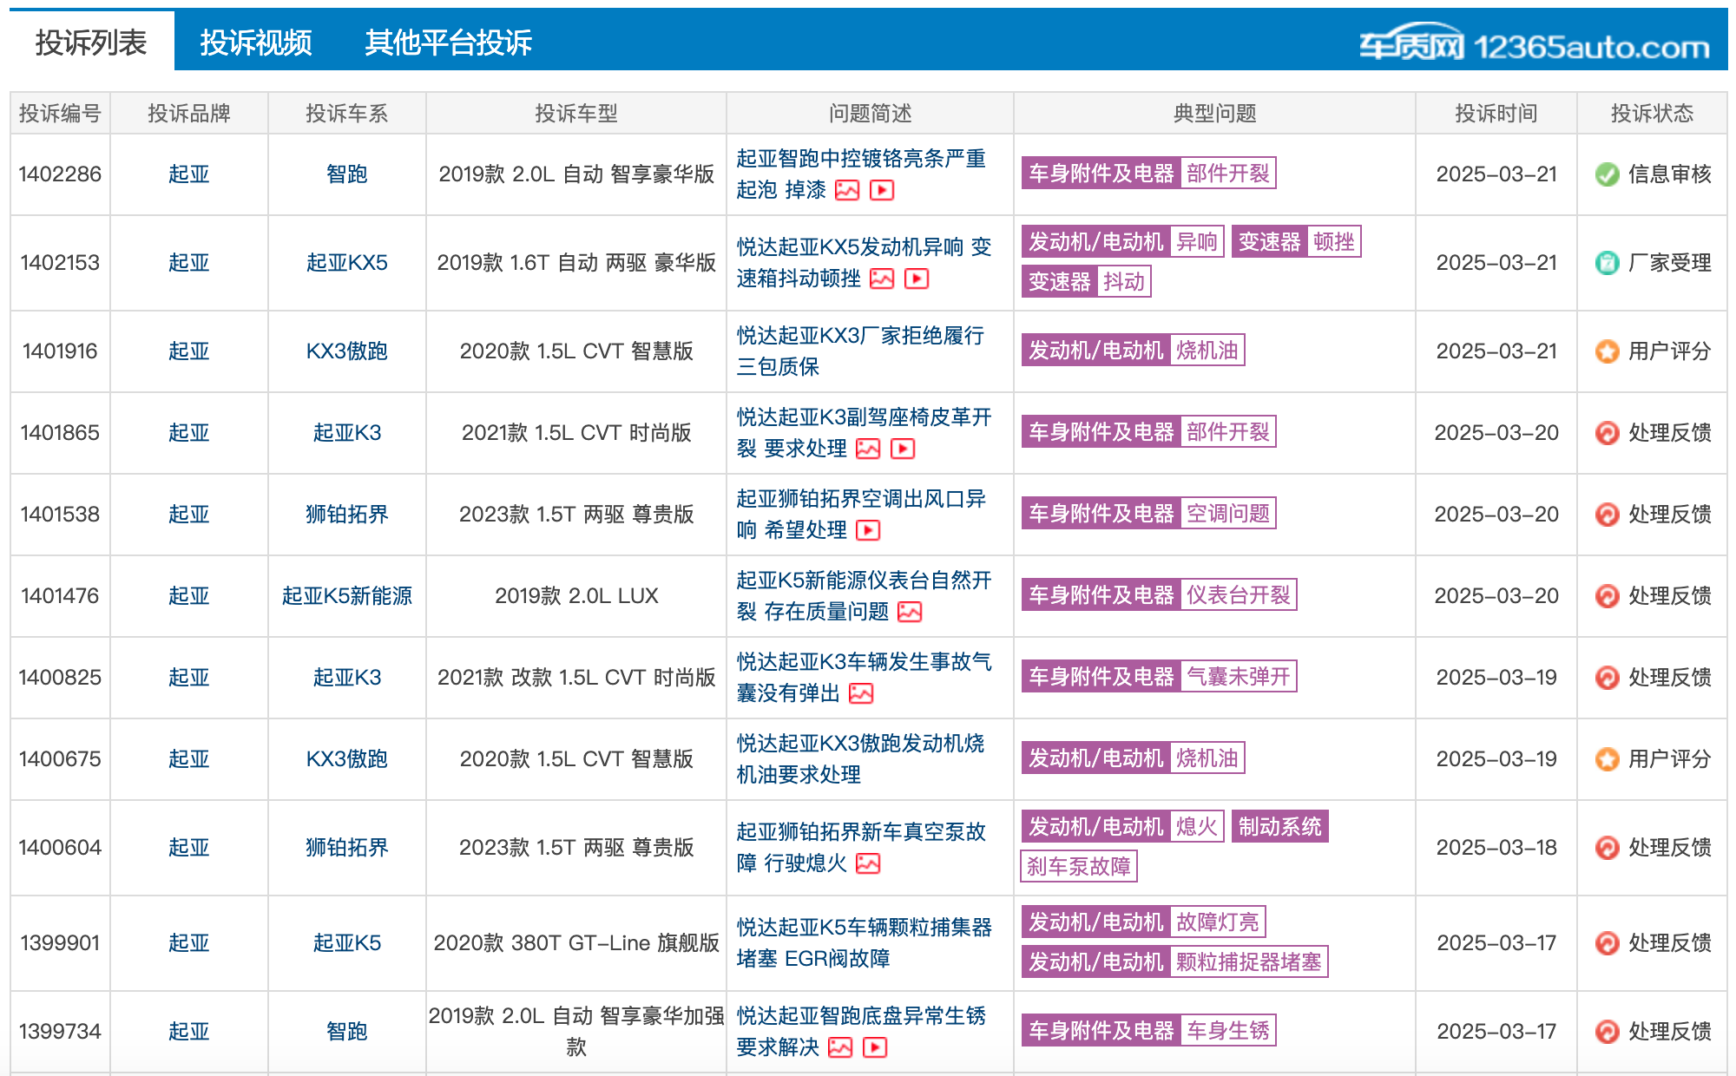Open complaint 悦达起亚智跑底盘异常生锈
The width and height of the screenshot is (1736, 1076).
tap(861, 1032)
